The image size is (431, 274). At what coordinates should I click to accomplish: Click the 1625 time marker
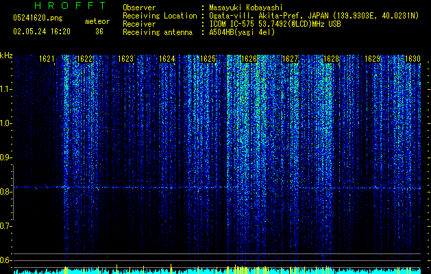click(x=208, y=59)
